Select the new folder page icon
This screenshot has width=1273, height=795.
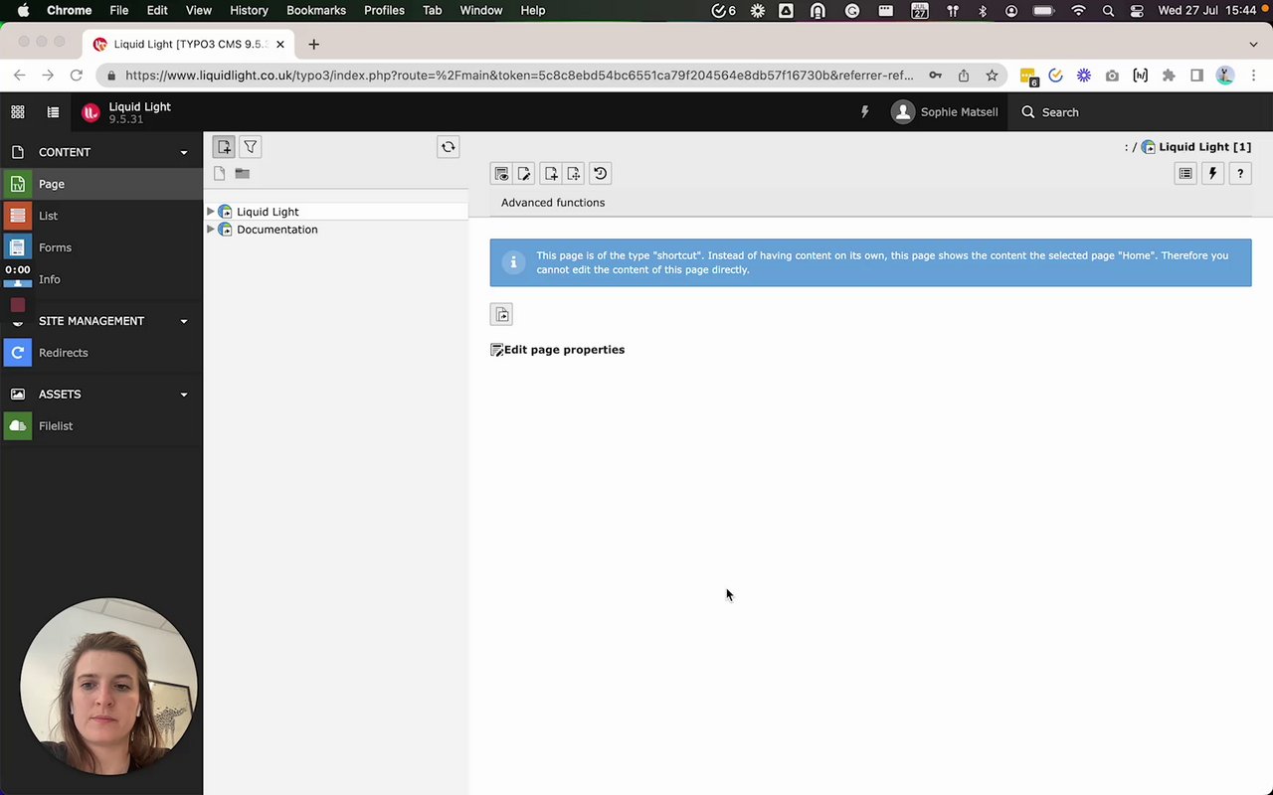242,174
